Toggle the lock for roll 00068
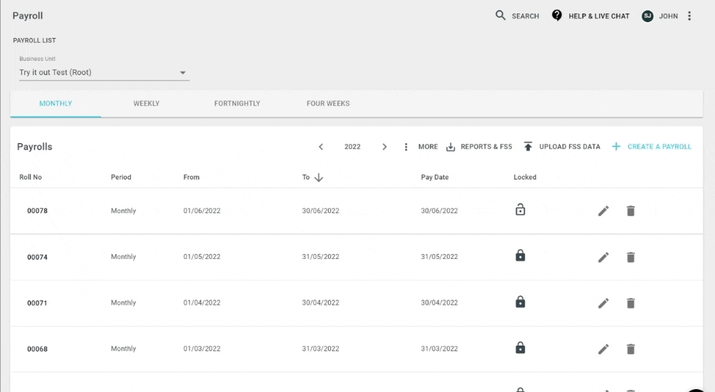Screen dimensions: 715x392 coord(521,348)
